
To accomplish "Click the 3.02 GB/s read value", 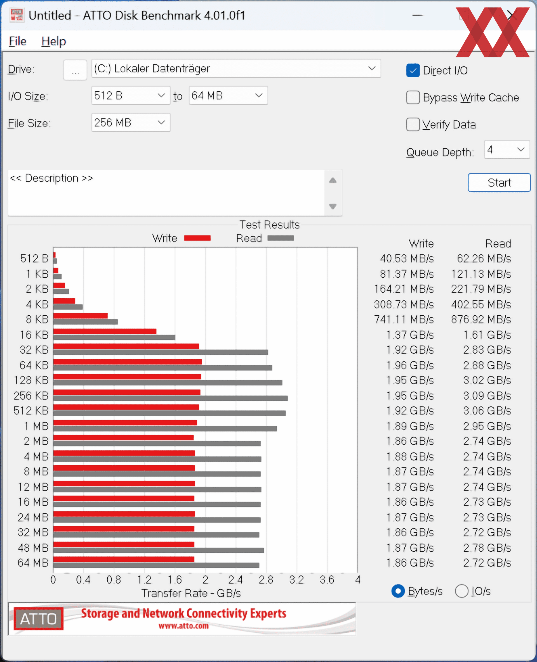I will pyautogui.click(x=487, y=381).
